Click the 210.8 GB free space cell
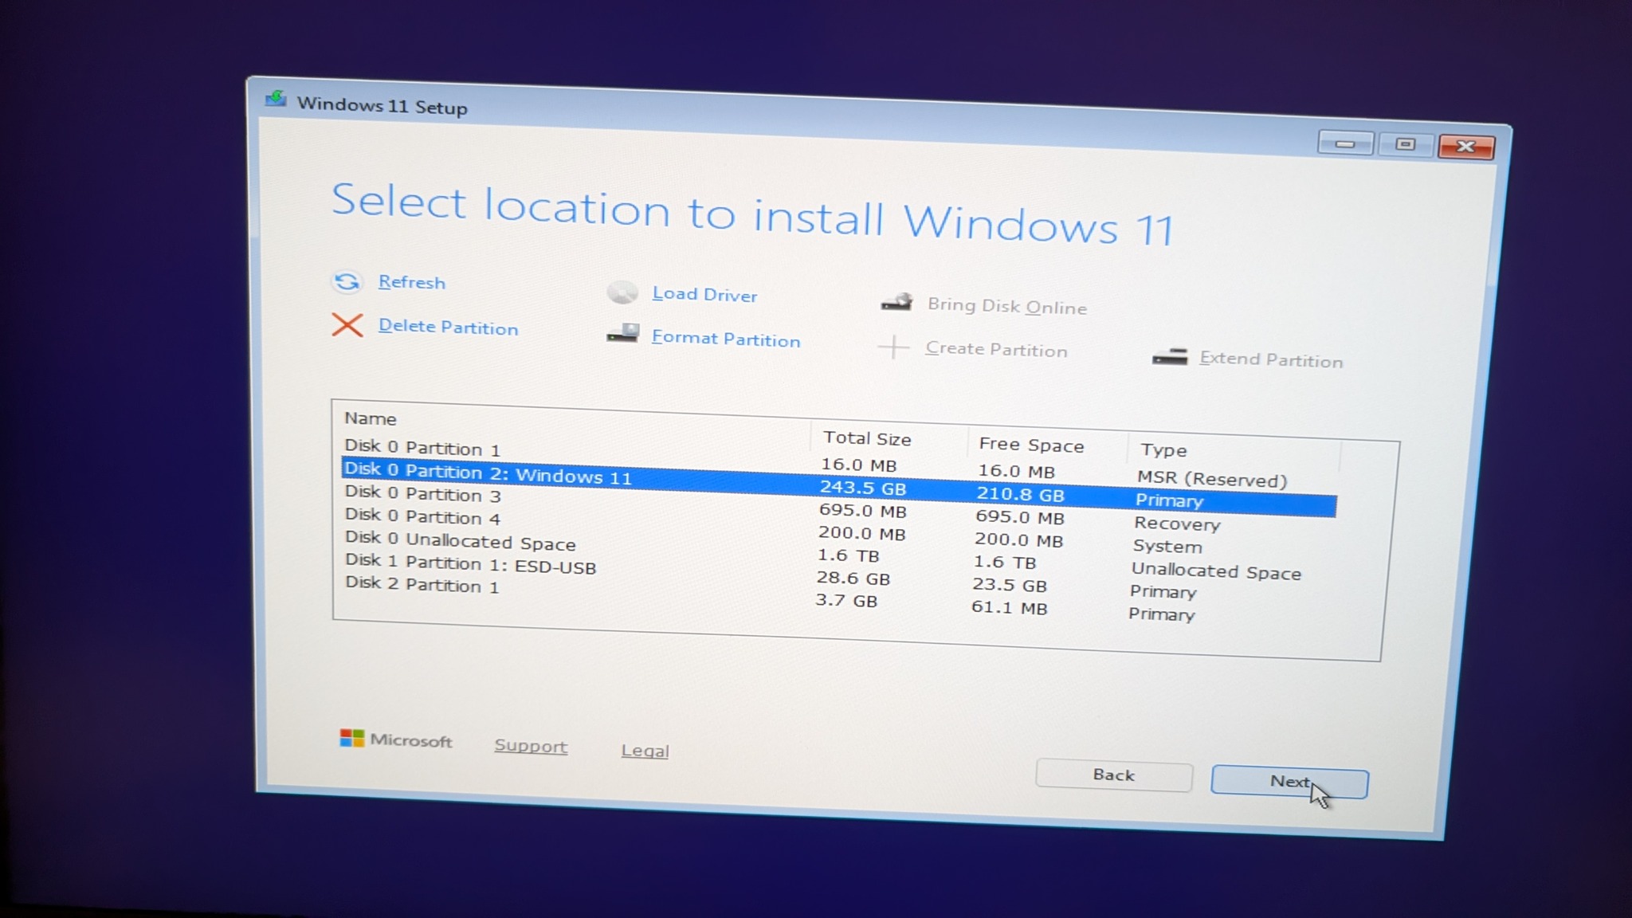 (x=1021, y=494)
